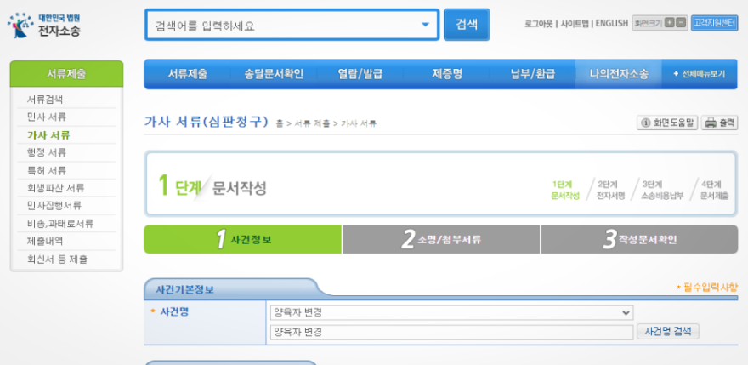748x365 pixels.
Task: Click the 출력 printer button
Action: click(x=721, y=123)
